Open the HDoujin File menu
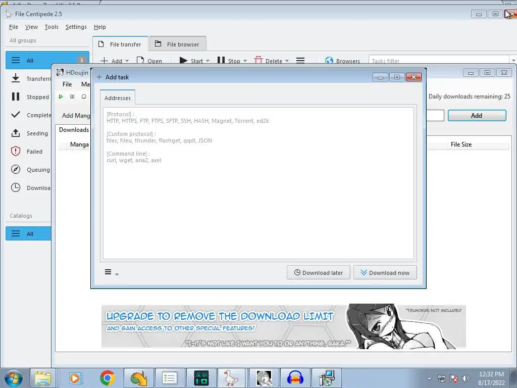The height and width of the screenshot is (388, 517). (67, 84)
